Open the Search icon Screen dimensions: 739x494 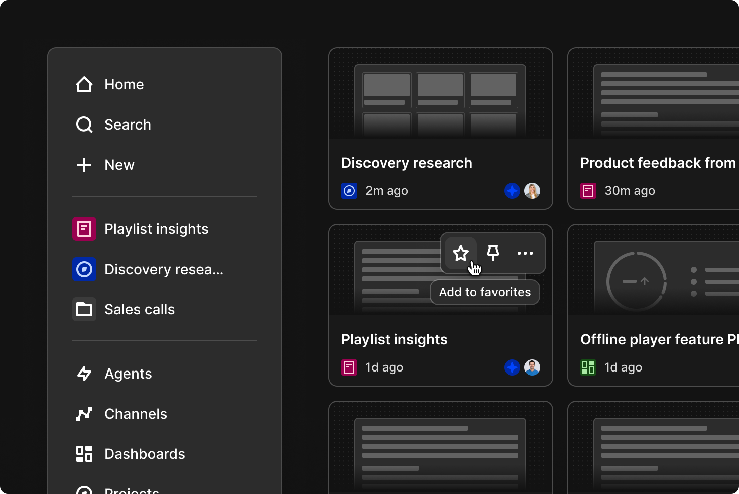pyautogui.click(x=84, y=125)
